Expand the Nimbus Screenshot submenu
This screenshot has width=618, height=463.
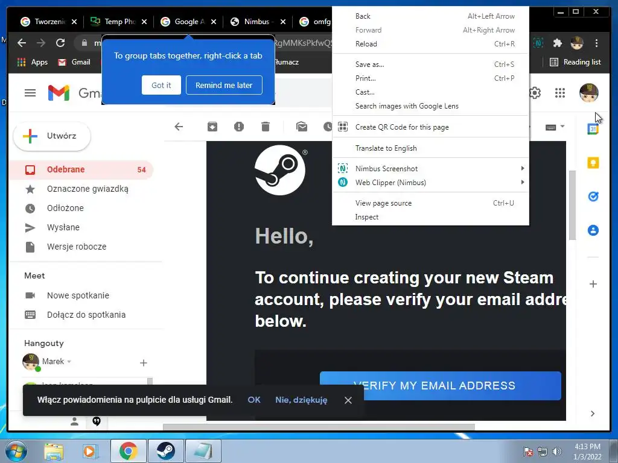pos(430,169)
